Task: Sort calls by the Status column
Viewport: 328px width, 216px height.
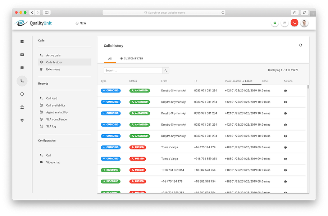Action: tap(133, 81)
